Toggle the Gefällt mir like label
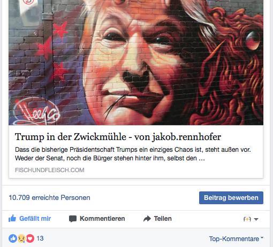 (35, 219)
